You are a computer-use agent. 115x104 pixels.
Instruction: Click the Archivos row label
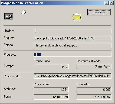click(x=10, y=89)
